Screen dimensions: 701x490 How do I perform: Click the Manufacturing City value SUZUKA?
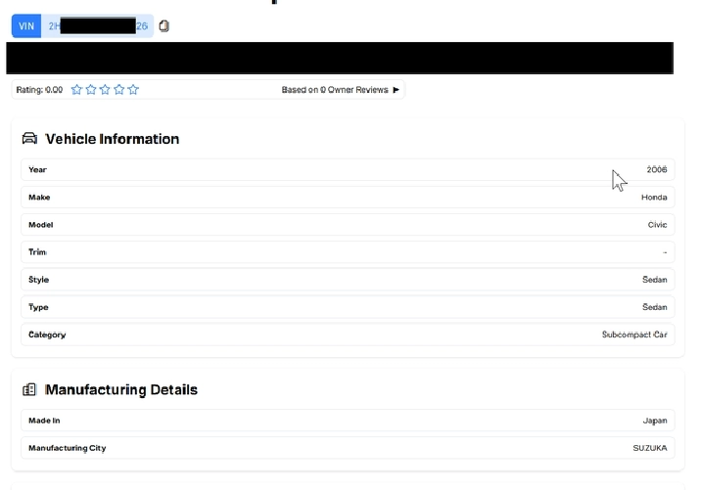pyautogui.click(x=650, y=448)
